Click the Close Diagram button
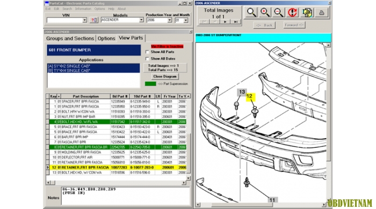 (x=165, y=77)
